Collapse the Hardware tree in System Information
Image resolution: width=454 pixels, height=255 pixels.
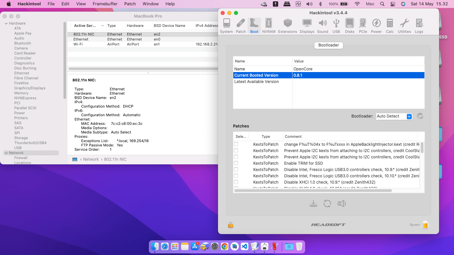coord(6,24)
